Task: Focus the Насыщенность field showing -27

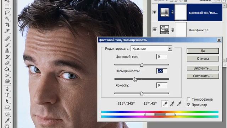Action: pos(162,71)
